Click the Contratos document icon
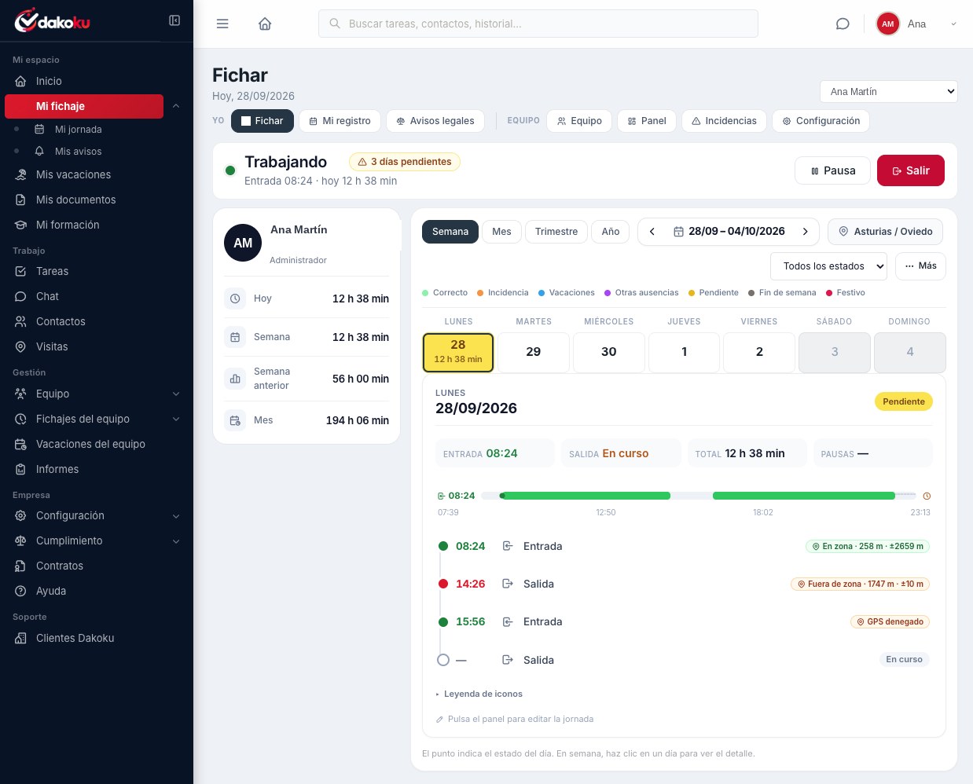 pos(21,566)
